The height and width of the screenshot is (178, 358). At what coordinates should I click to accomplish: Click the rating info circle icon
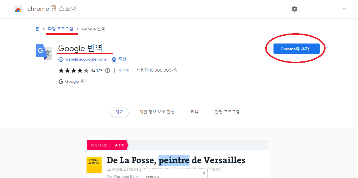tap(108, 71)
